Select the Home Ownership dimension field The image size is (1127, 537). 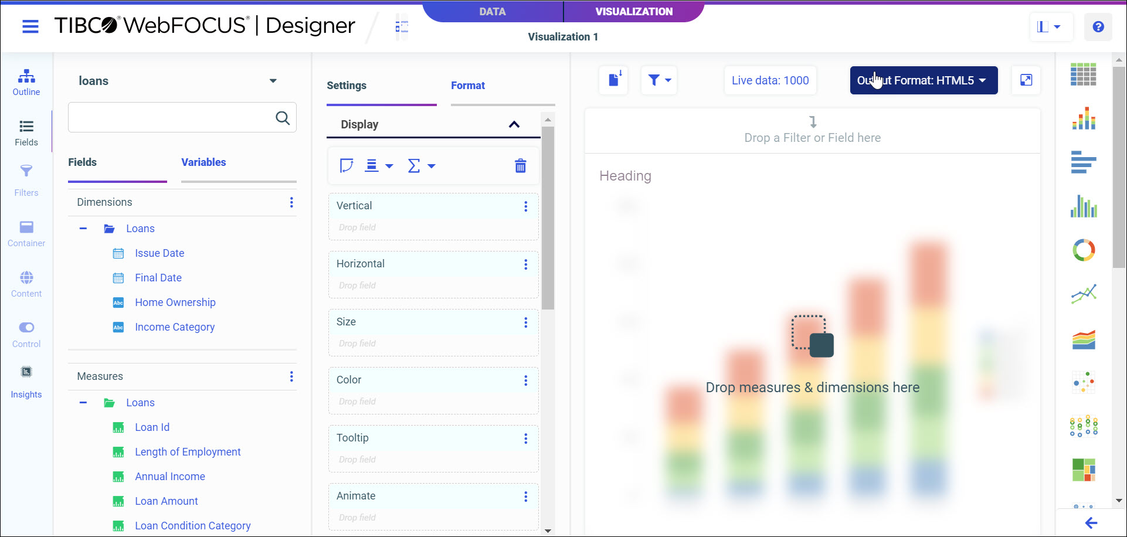coord(175,303)
